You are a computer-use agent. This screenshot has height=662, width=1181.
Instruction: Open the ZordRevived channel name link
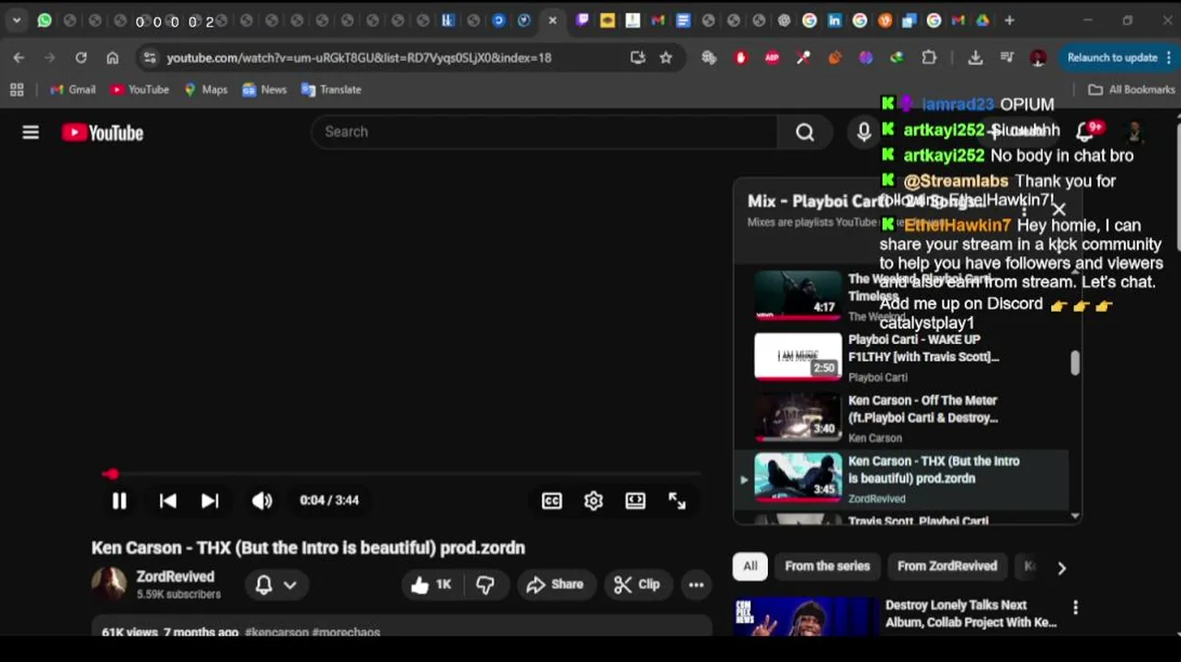click(x=175, y=576)
